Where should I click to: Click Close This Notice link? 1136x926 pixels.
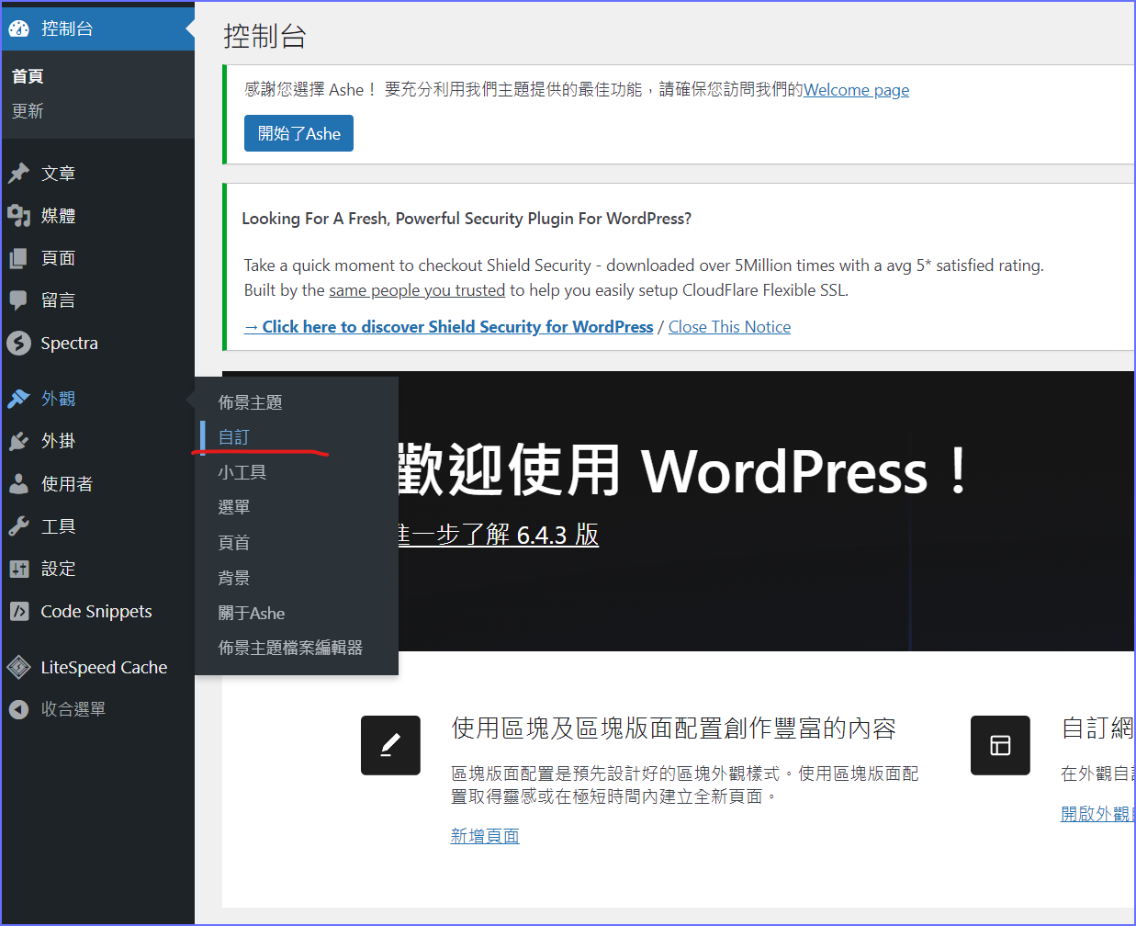(729, 327)
